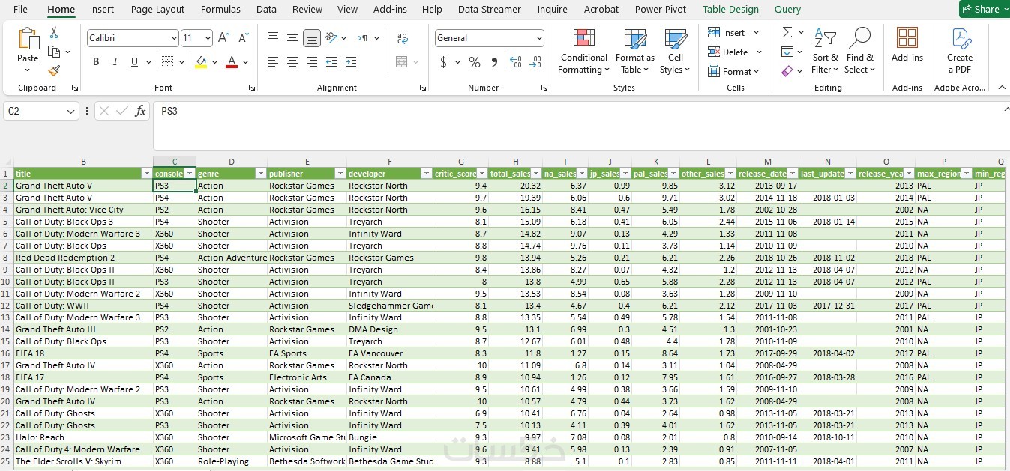Click the Cut scissors icon
Screen dimensions: 1010x471
click(54, 33)
